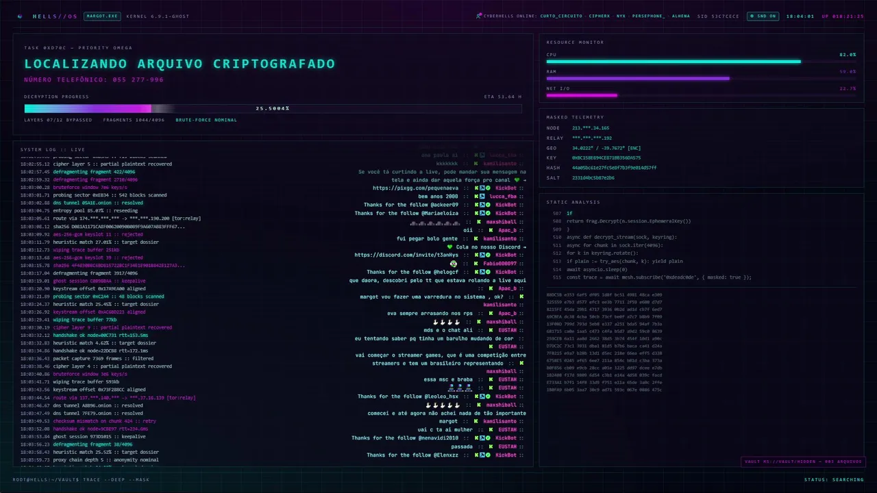Click online member CURTO_CIRCUITO
The width and height of the screenshot is (877, 493).
tap(561, 16)
